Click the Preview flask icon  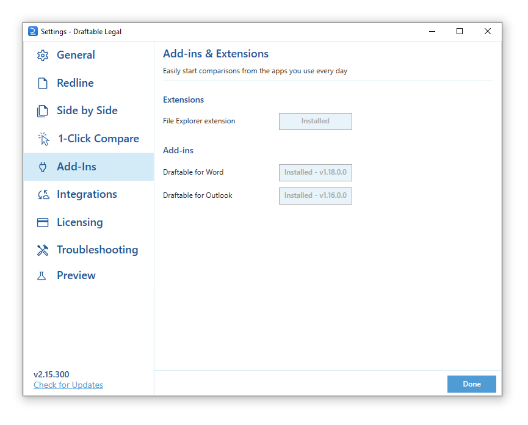(42, 276)
